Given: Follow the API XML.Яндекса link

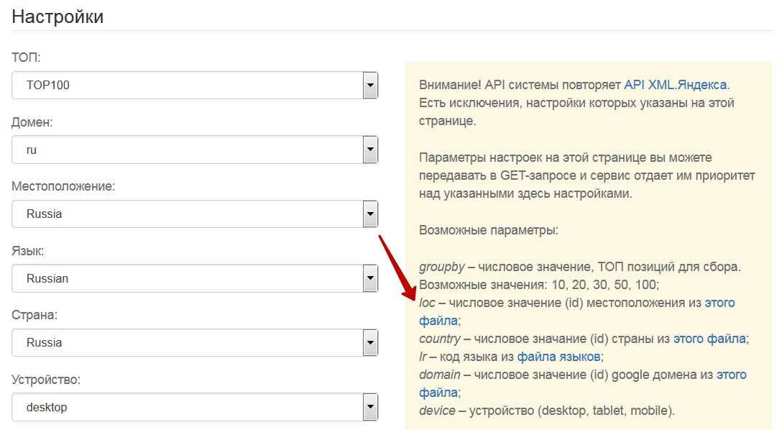Looking at the screenshot, I should [675, 85].
